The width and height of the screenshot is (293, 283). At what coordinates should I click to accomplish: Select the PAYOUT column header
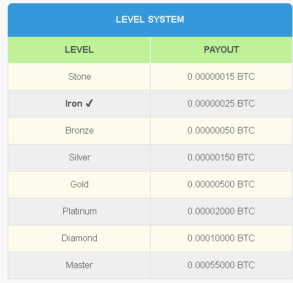(x=221, y=50)
